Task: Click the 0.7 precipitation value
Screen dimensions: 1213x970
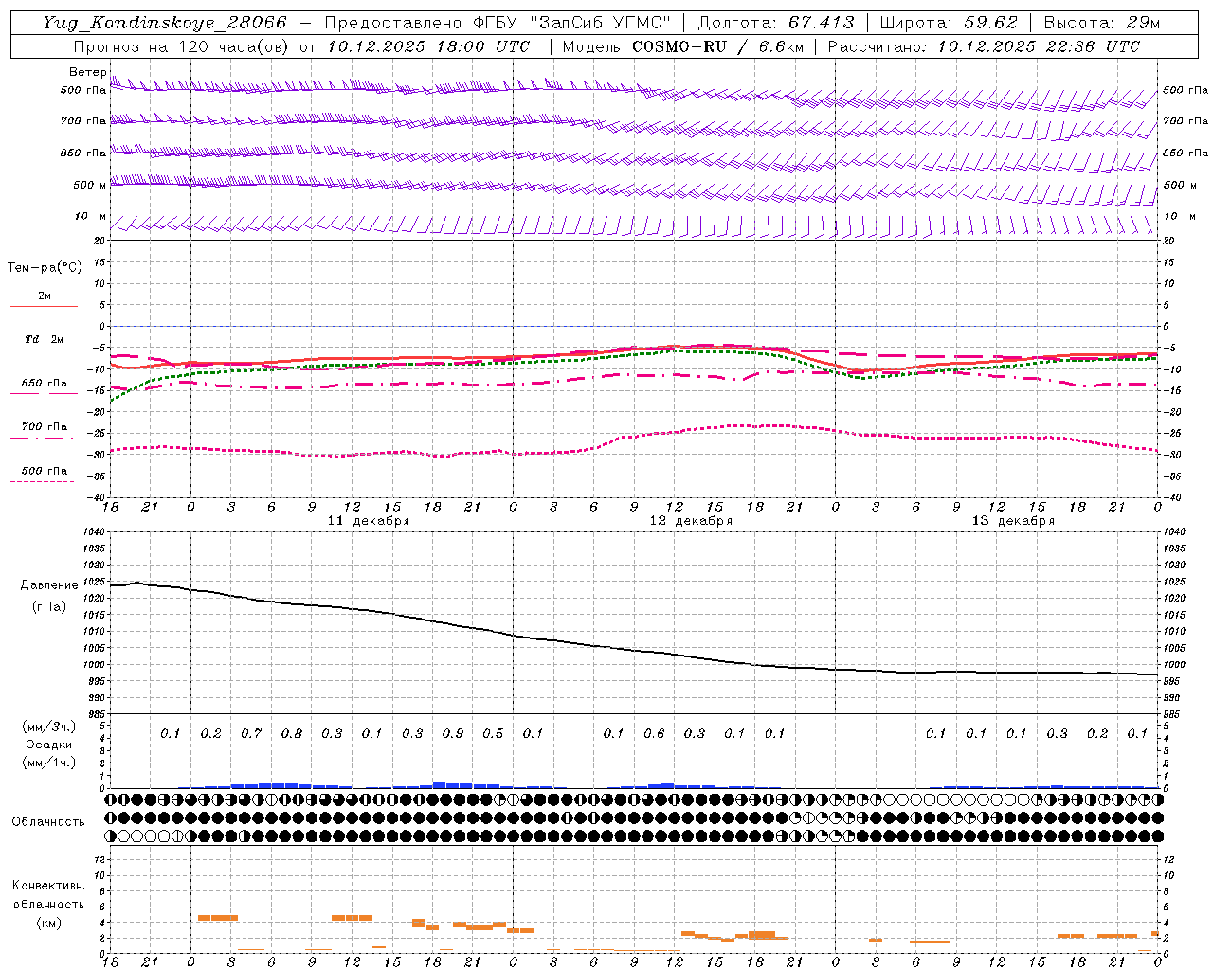Action: coord(251,734)
